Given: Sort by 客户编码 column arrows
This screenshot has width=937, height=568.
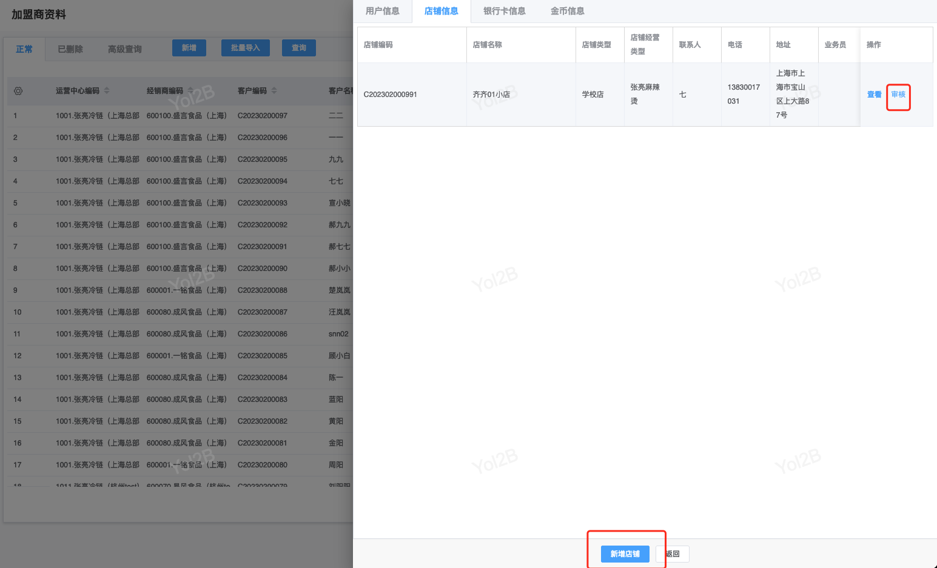Looking at the screenshot, I should 274,91.
